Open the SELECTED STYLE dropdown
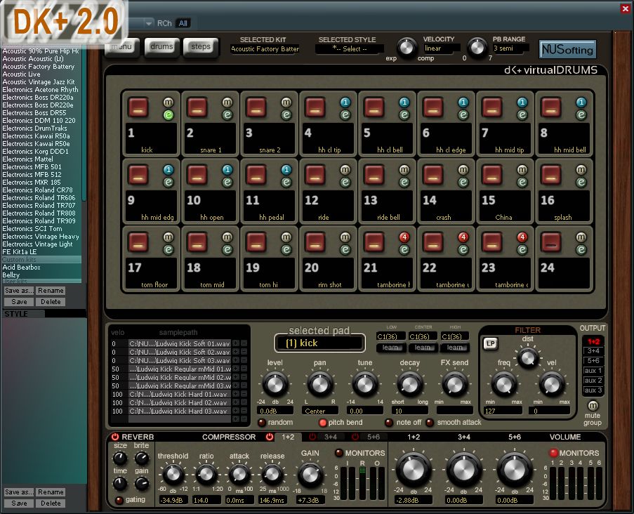 (x=349, y=49)
